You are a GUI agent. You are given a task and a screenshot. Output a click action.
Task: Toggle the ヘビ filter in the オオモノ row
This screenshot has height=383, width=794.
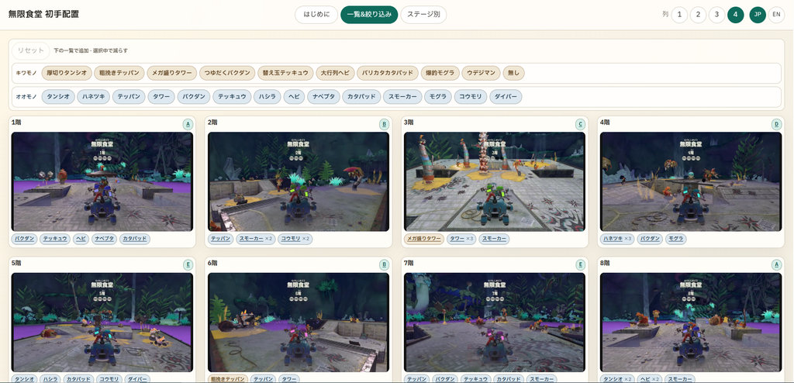(x=294, y=97)
